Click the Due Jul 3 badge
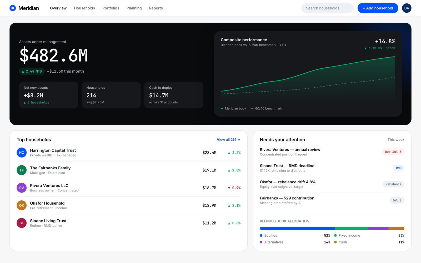Image resolution: width=421 pixels, height=263 pixels. pyautogui.click(x=393, y=152)
